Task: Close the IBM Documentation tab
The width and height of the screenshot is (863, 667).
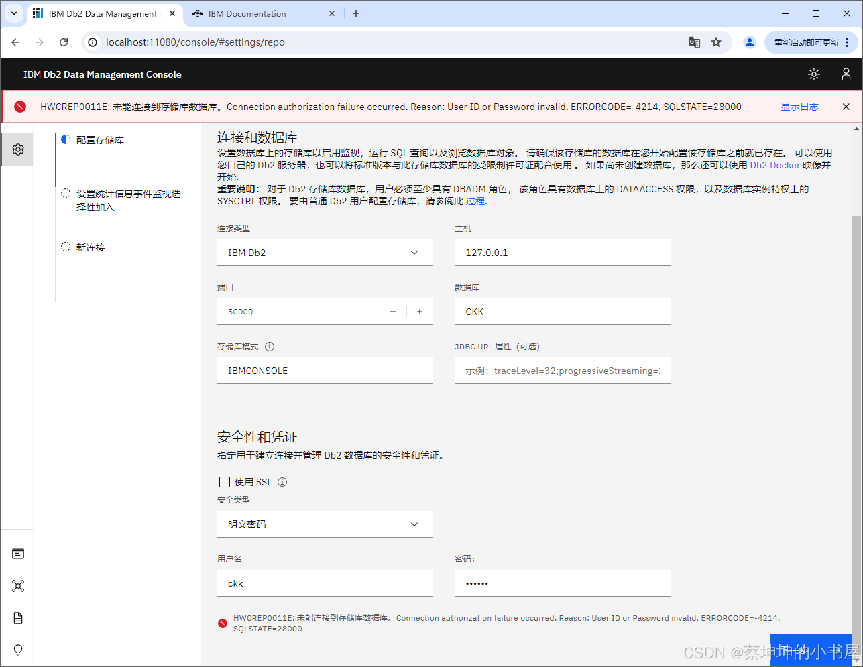Action: (x=333, y=13)
